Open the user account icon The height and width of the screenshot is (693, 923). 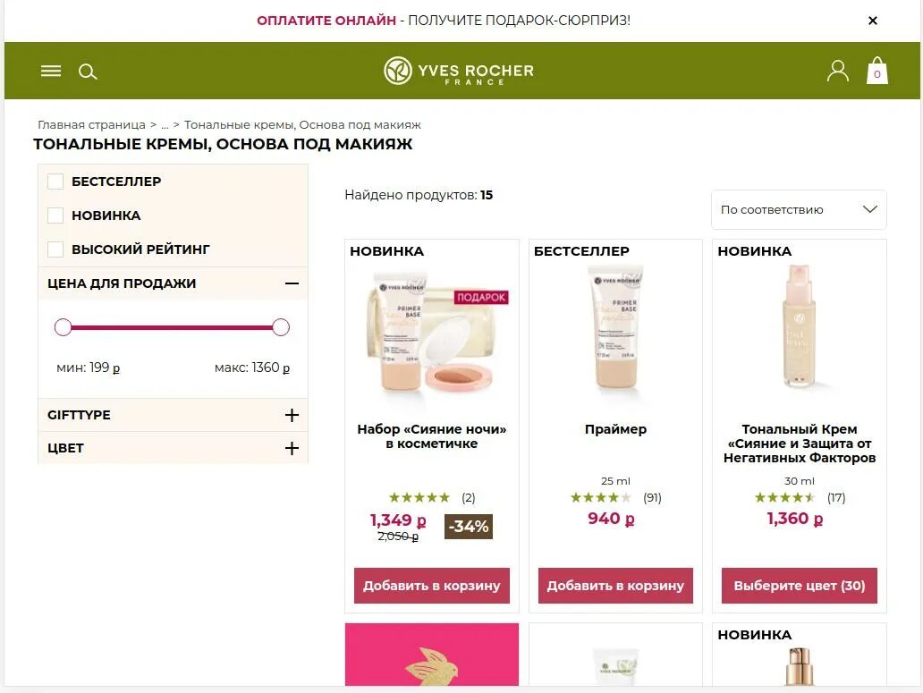pos(838,71)
